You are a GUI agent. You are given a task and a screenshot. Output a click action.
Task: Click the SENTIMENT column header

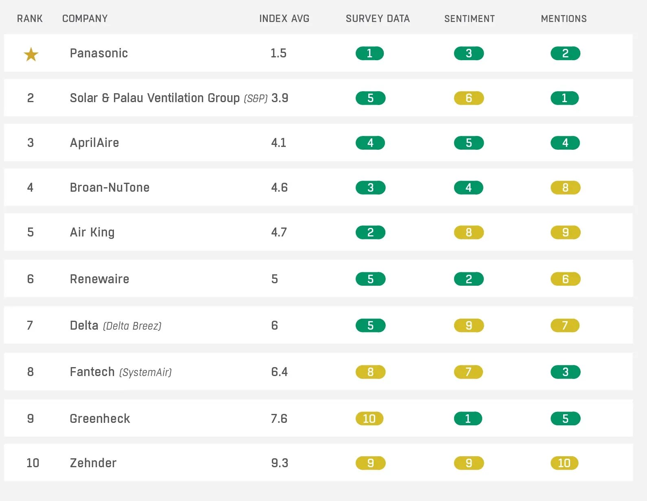point(469,19)
